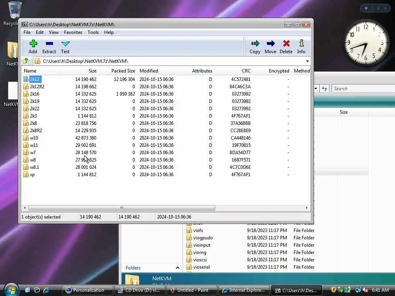Sort archive list by Size column
The image size is (395, 296).
pos(79,71)
